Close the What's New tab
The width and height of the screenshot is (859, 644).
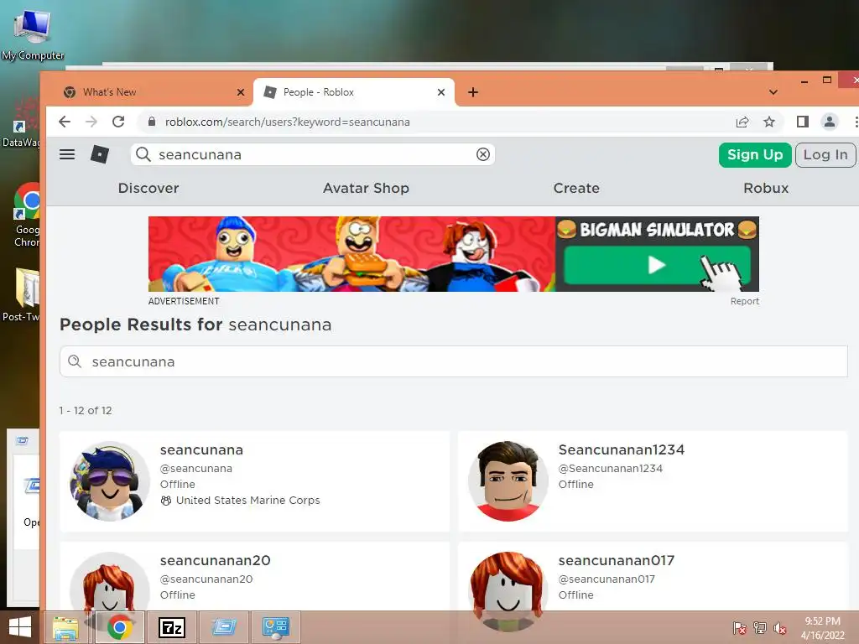tap(241, 92)
